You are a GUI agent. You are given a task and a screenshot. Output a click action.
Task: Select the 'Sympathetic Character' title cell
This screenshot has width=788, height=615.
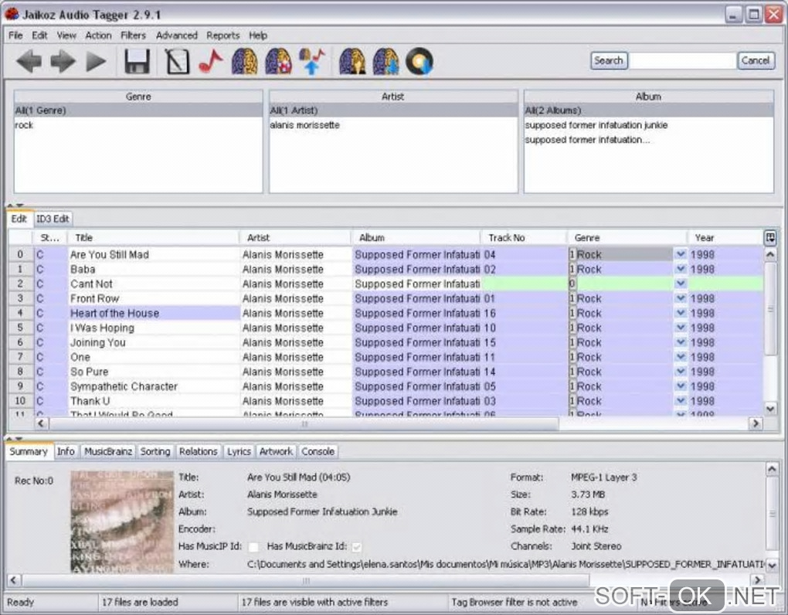[x=153, y=386]
